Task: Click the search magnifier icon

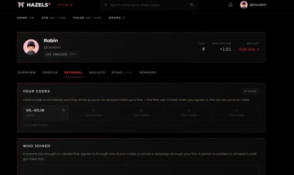Action: [x=106, y=5]
